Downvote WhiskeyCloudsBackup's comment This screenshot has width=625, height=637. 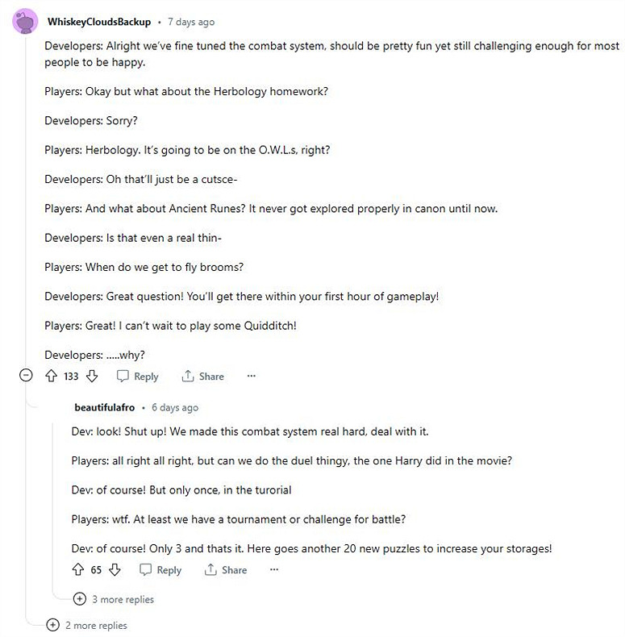[x=92, y=376]
